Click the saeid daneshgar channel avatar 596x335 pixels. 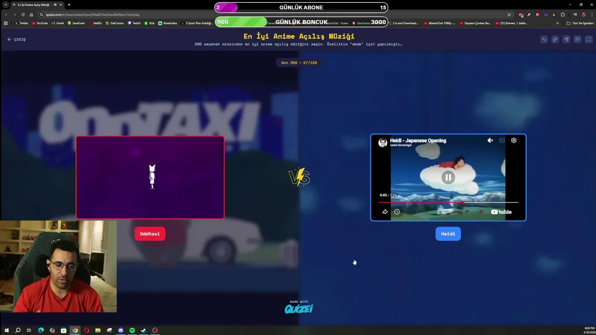[x=383, y=142]
